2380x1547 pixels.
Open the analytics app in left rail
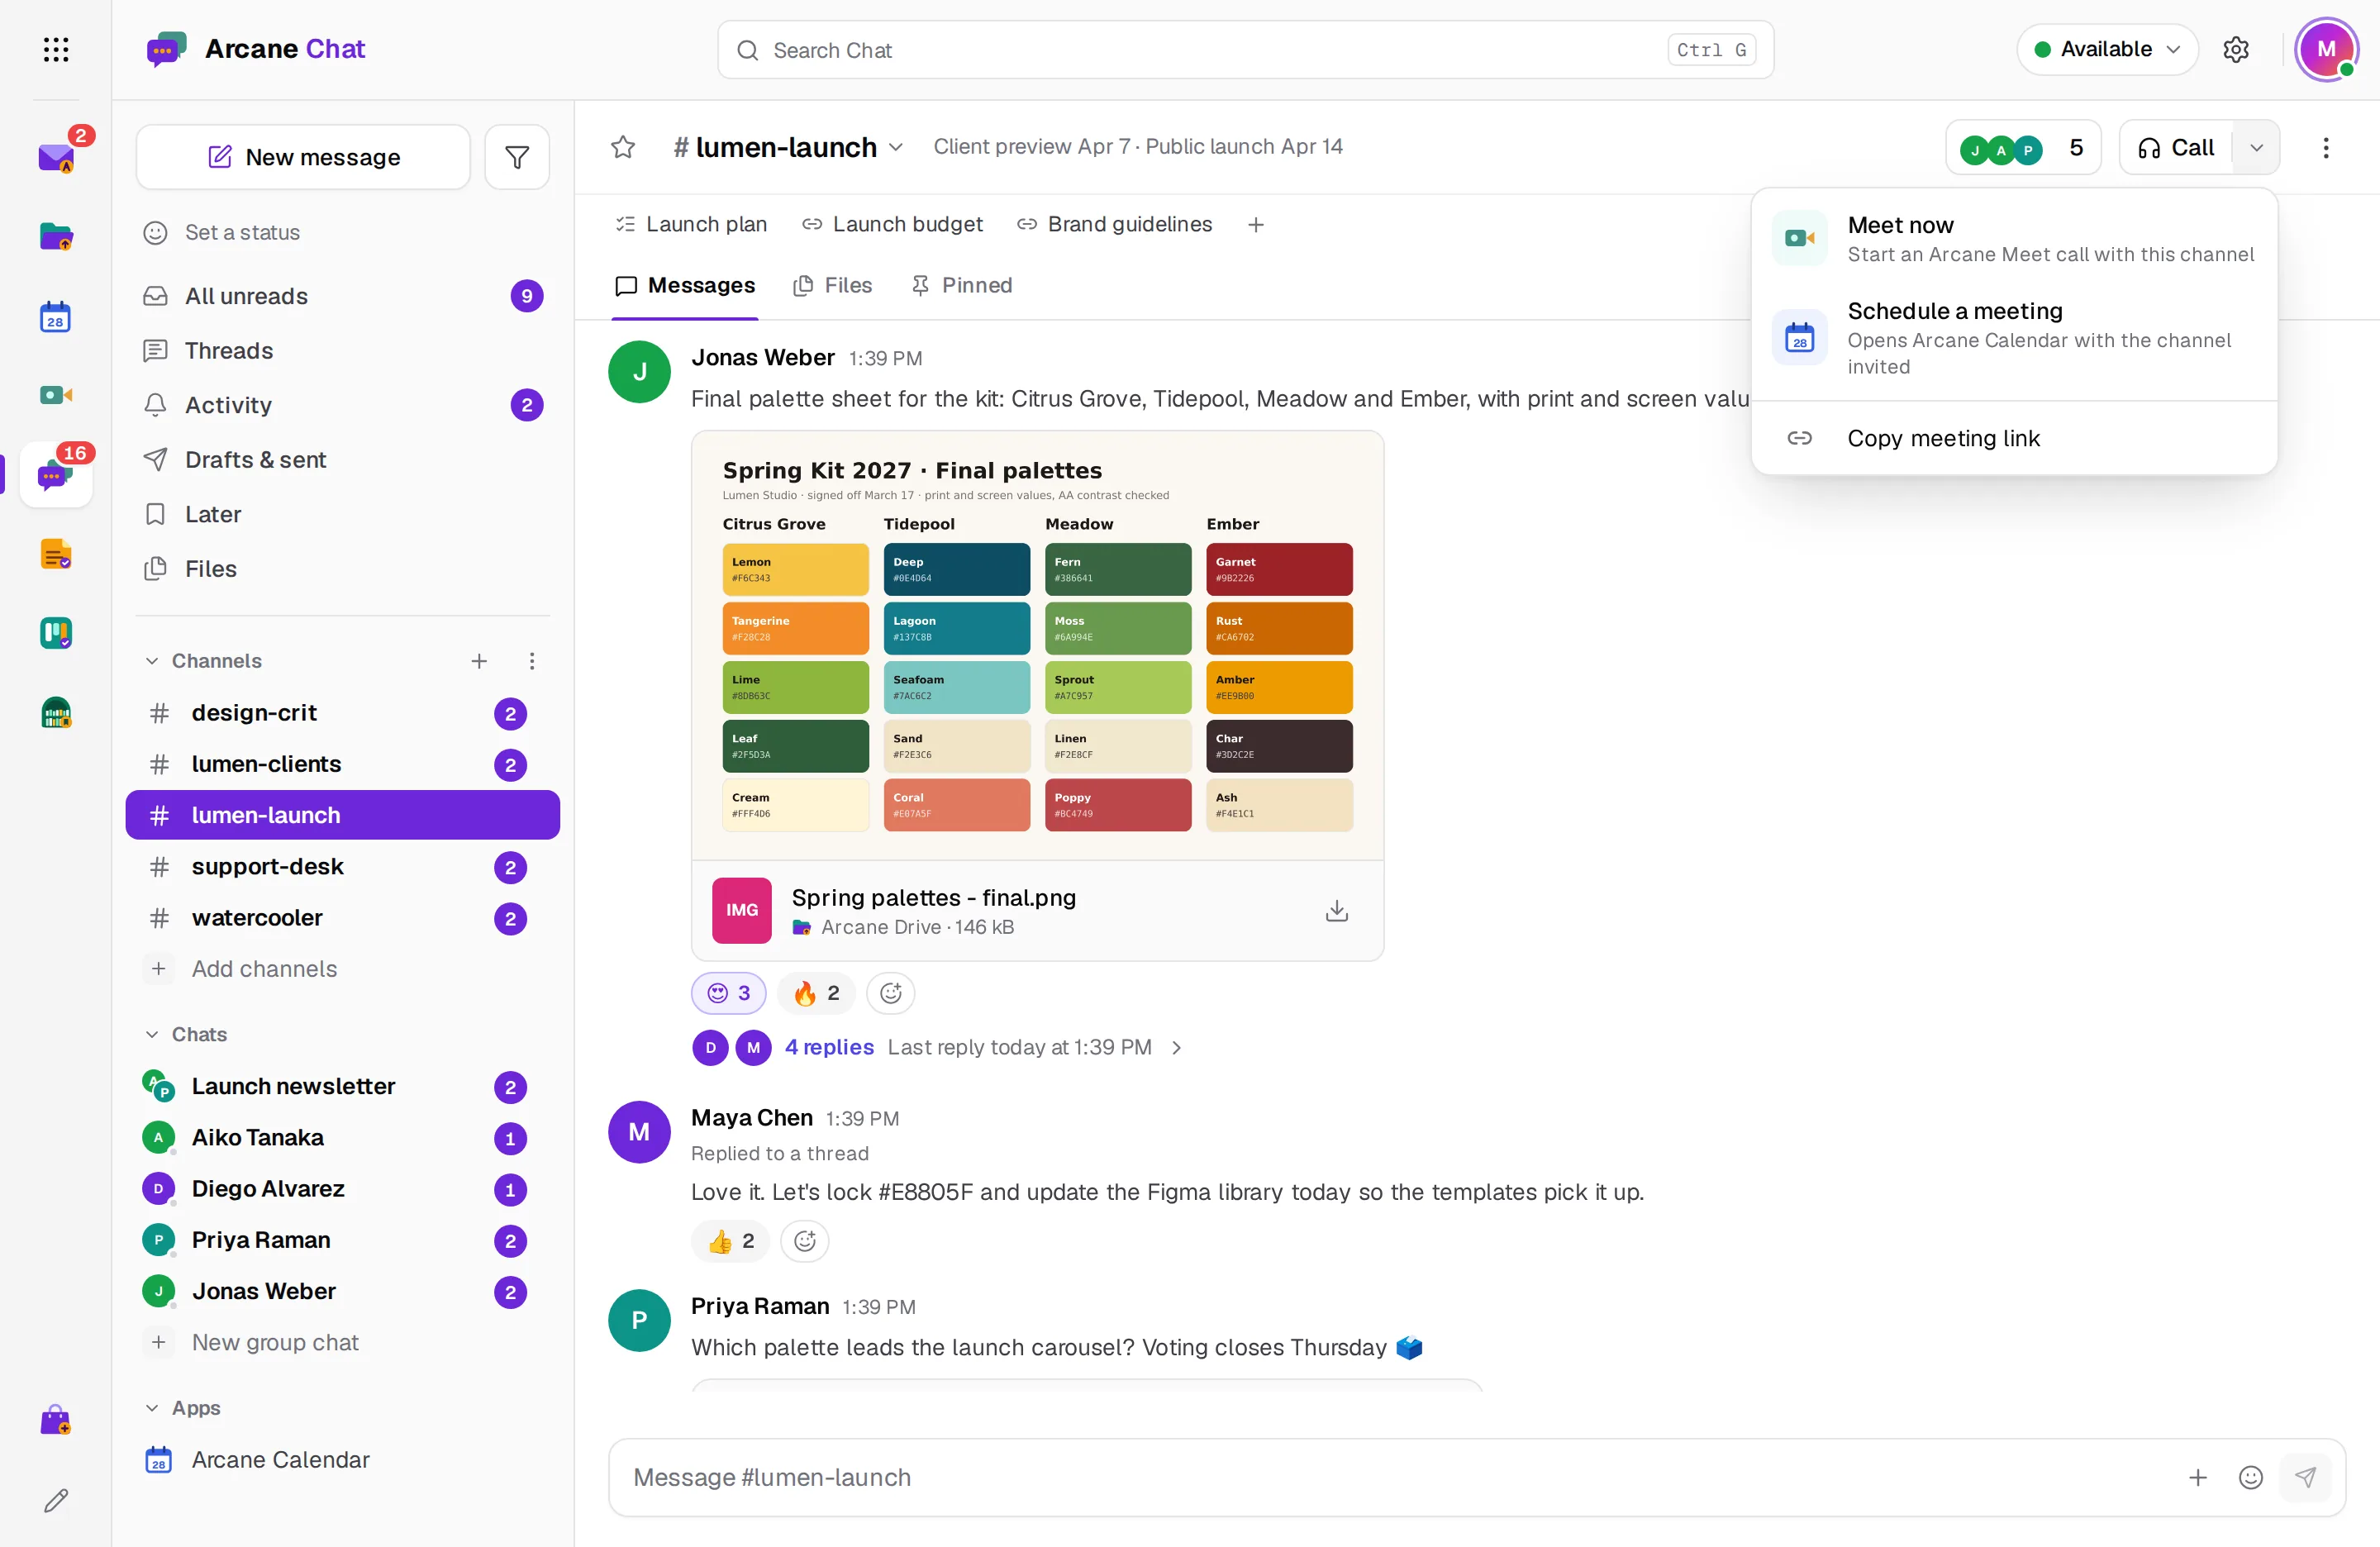[56, 713]
